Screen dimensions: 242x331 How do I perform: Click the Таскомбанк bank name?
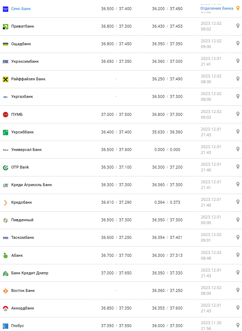click(x=23, y=237)
